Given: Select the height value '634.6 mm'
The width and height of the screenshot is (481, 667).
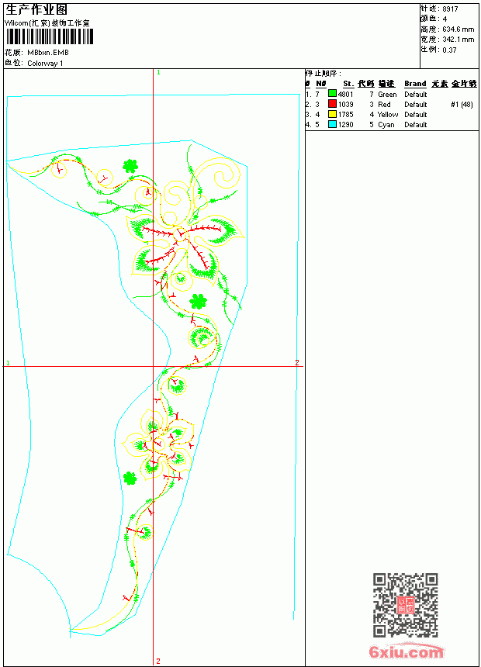Looking at the screenshot, I should (x=458, y=29).
